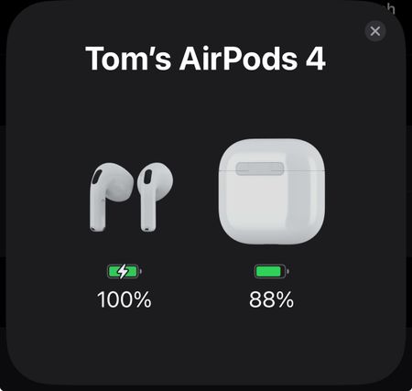Tap the black sensor on right AirPod
Image resolution: width=412 pixels, height=391 pixels.
[x=147, y=177]
